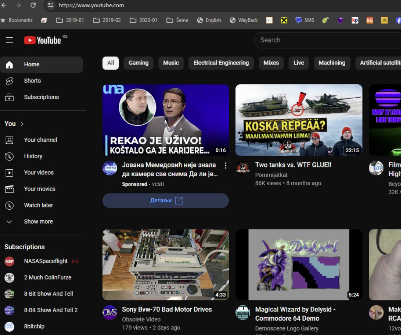401x335 pixels.
Task: Open the kp bookmark icon
Action: click(355, 20)
